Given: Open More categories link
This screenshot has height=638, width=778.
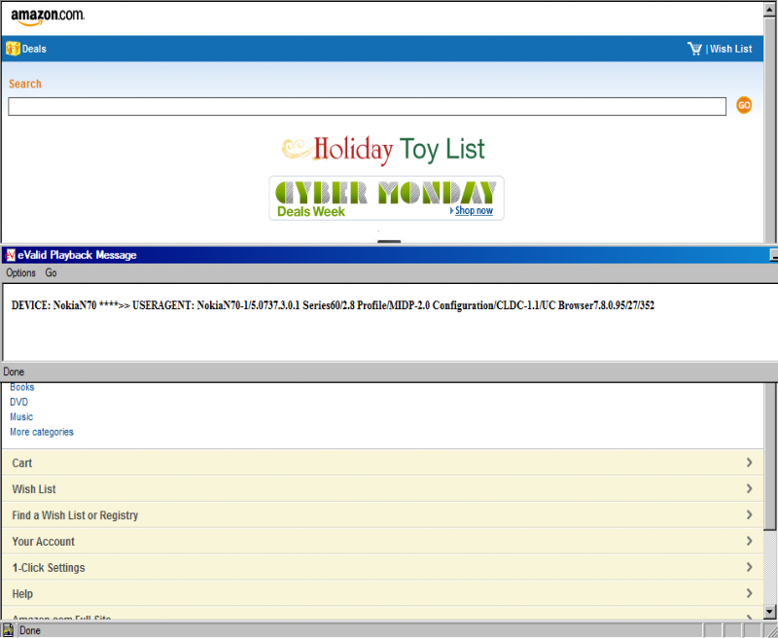Looking at the screenshot, I should (x=42, y=432).
